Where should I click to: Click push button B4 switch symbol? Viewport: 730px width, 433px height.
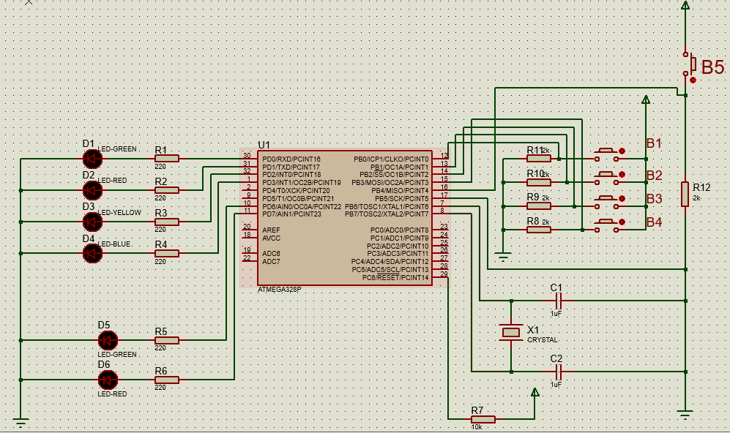[607, 225]
